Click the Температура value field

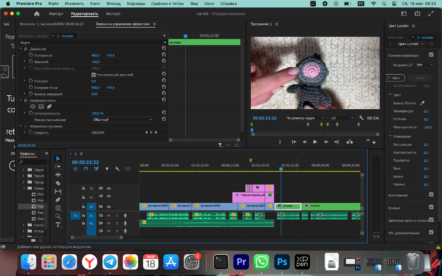(426, 111)
